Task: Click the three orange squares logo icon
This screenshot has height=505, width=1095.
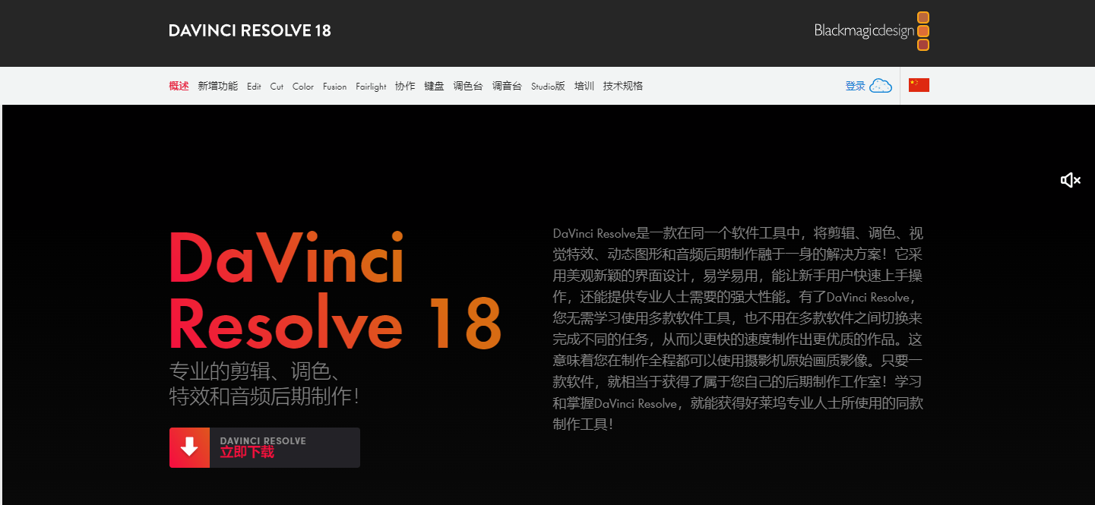Action: click(x=923, y=31)
